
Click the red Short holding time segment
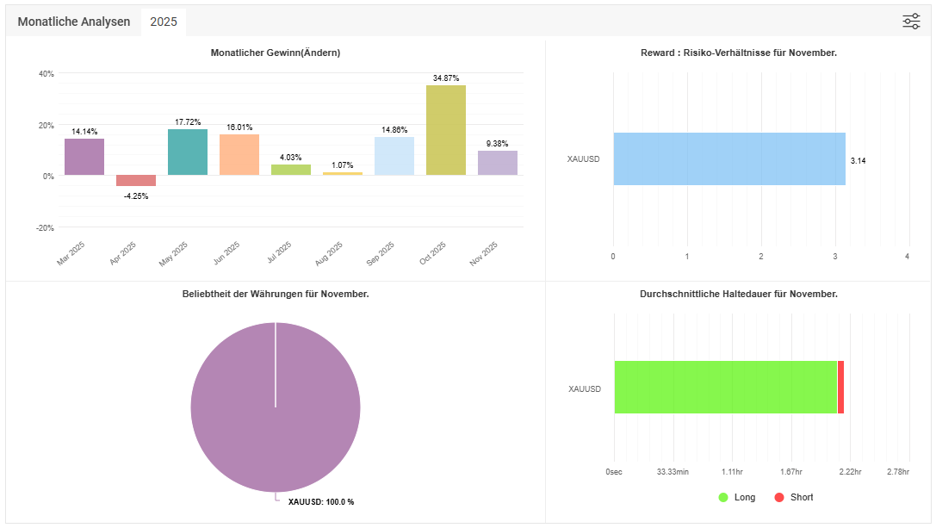tap(840, 388)
